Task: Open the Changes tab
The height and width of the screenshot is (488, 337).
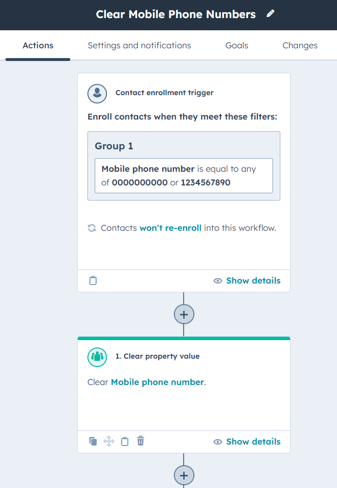Action: (x=300, y=45)
